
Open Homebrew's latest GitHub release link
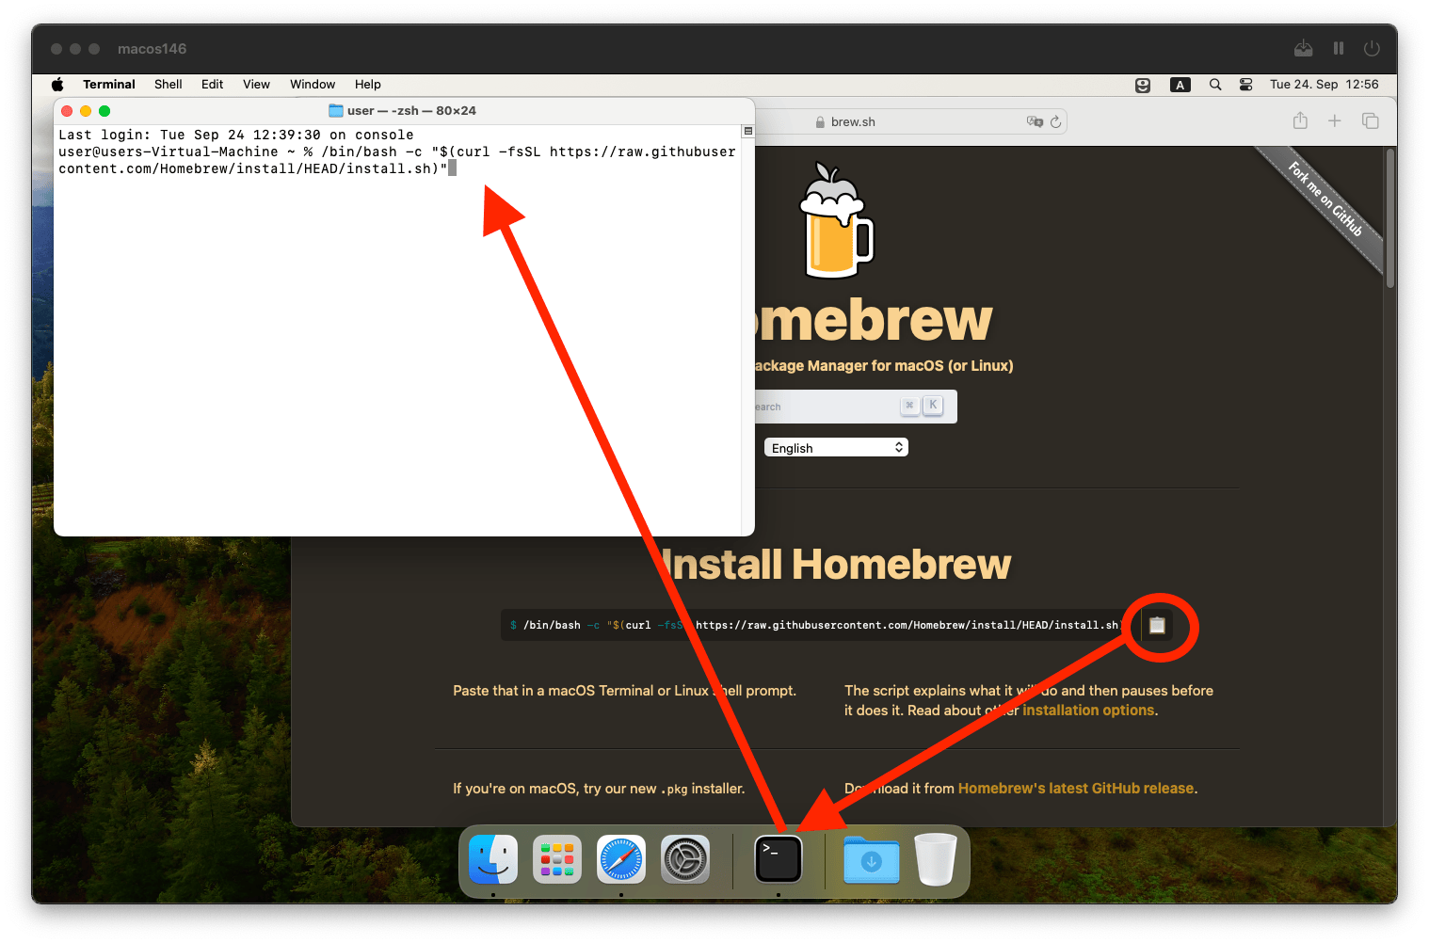(1076, 789)
